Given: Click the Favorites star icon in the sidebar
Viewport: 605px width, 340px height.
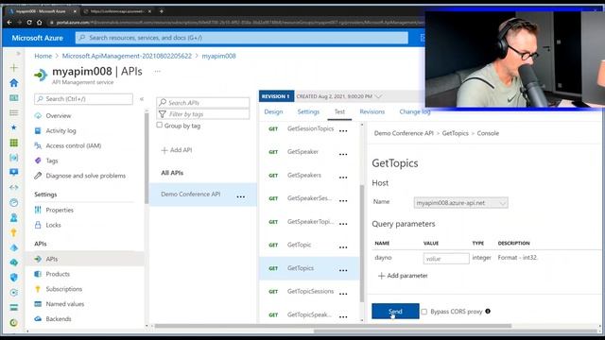Looking at the screenshot, I should (14, 127).
